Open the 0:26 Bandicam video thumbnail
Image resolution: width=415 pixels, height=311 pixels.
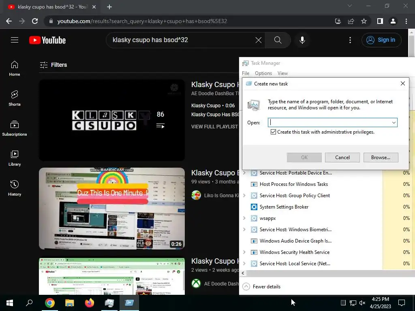tap(112, 209)
